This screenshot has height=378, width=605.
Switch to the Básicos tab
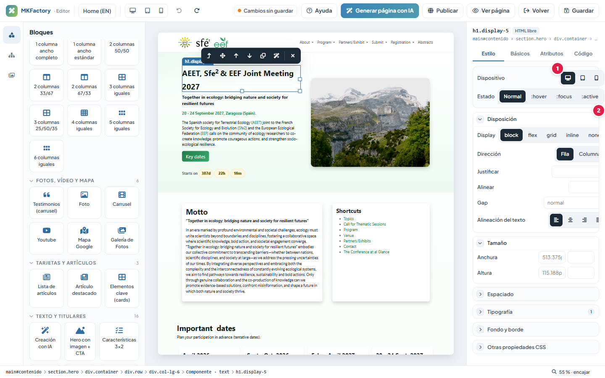[x=520, y=54]
